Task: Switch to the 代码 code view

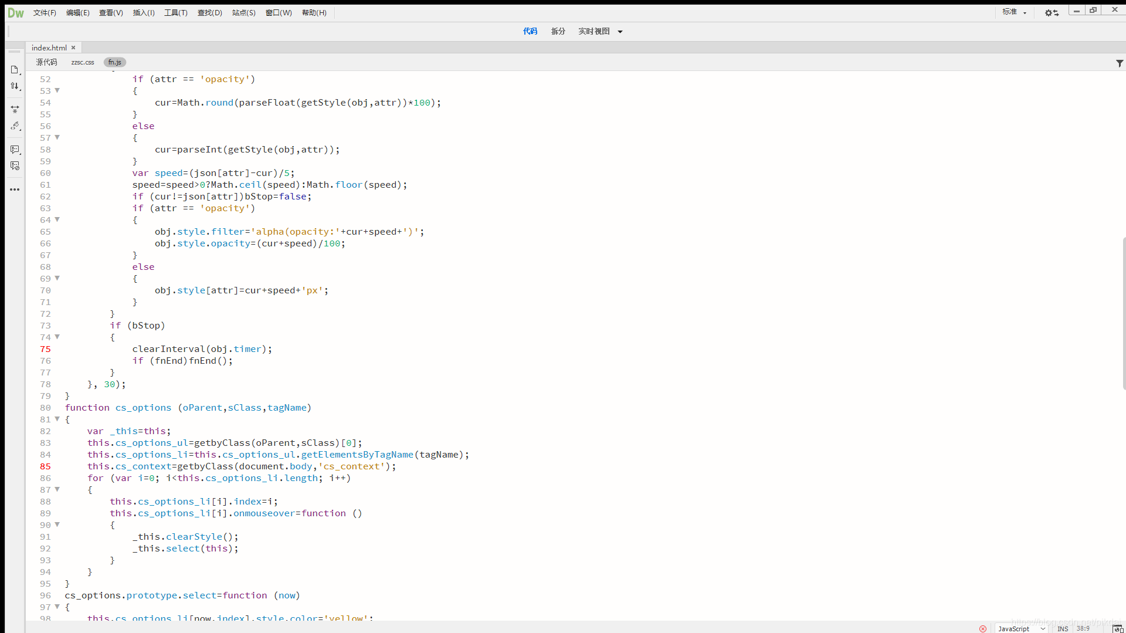Action: click(530, 32)
